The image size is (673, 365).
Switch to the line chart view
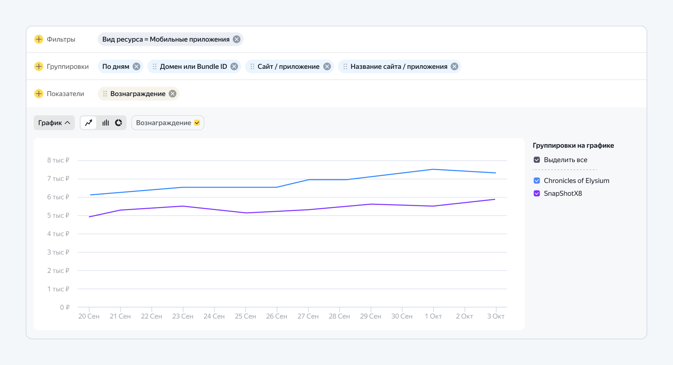pos(89,123)
